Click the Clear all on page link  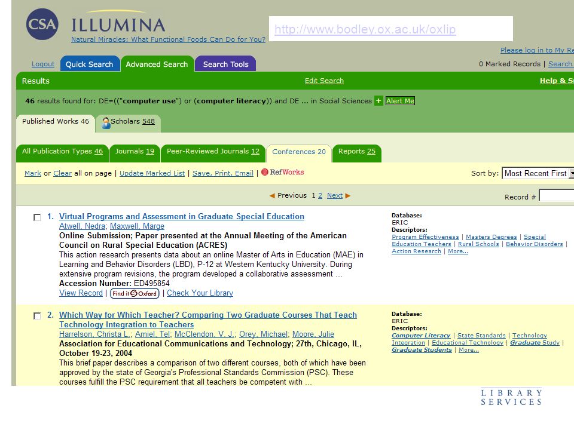pos(63,173)
